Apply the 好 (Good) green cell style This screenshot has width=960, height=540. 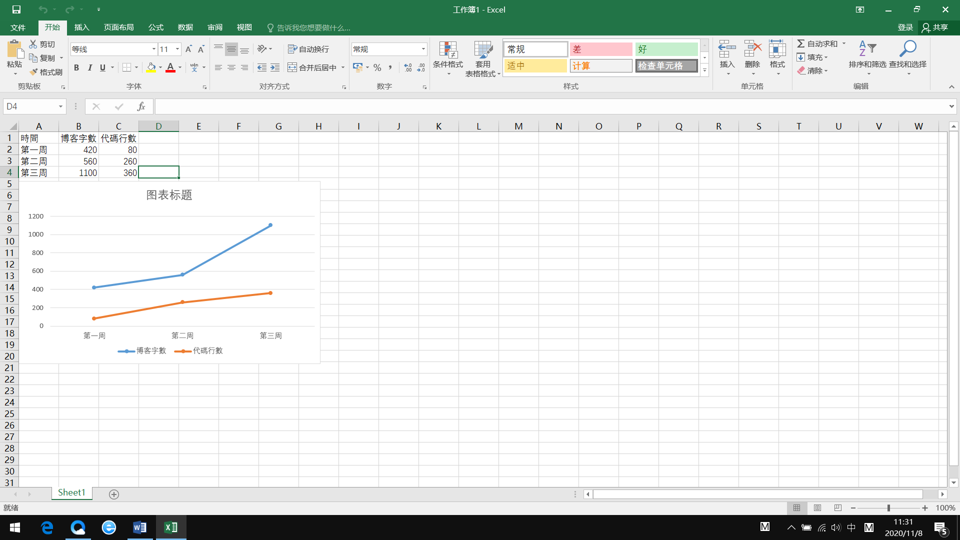[666, 49]
